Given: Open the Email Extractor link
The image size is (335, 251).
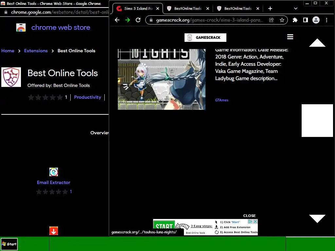Looking at the screenshot, I should pos(54,182).
